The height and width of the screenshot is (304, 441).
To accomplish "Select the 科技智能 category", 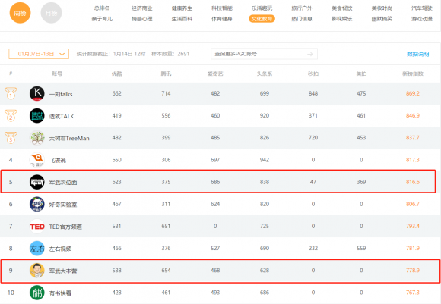I will click(222, 8).
